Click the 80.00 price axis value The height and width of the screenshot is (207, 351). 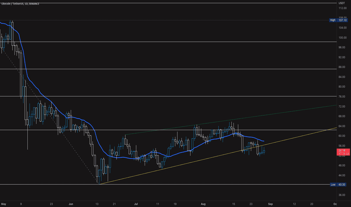click(342, 87)
